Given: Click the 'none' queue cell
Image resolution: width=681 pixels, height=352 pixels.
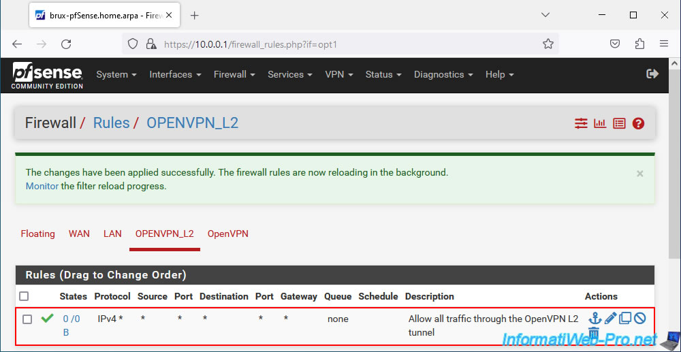Looking at the screenshot, I should click(338, 319).
